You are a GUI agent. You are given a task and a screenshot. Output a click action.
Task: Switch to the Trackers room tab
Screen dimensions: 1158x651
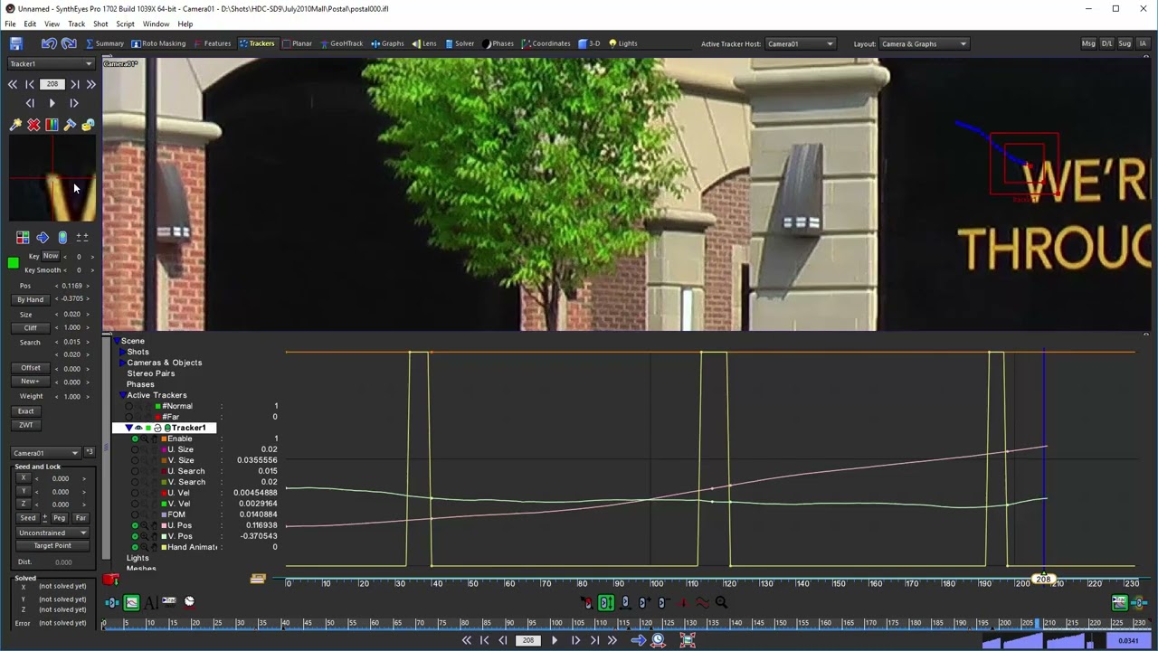pos(257,43)
